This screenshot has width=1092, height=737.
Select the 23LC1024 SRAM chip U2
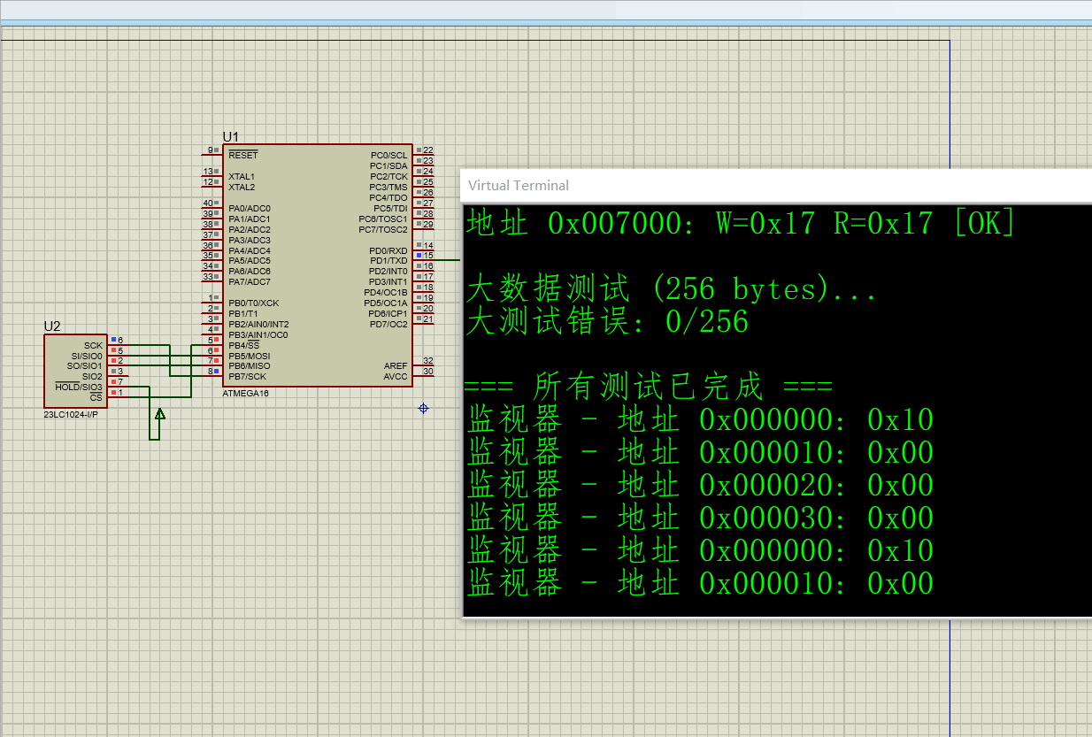pyautogui.click(x=75, y=371)
